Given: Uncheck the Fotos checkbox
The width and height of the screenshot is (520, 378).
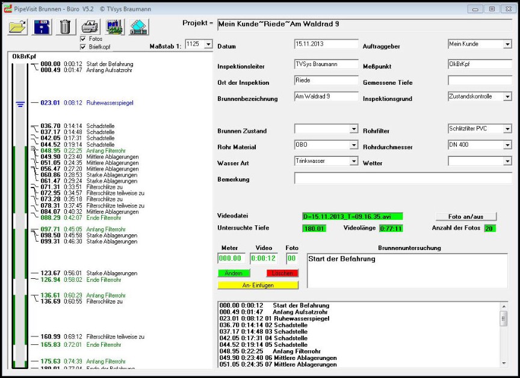Looking at the screenshot, I should 84,39.
